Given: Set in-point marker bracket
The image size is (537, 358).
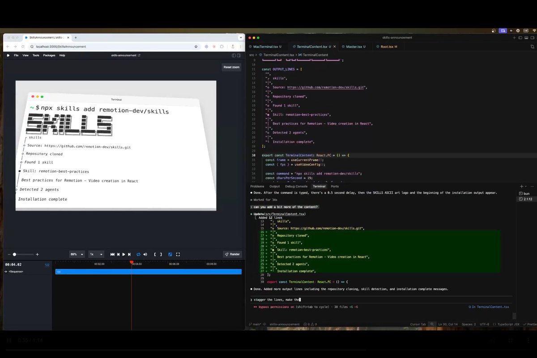Looking at the screenshot, I should tap(155, 254).
